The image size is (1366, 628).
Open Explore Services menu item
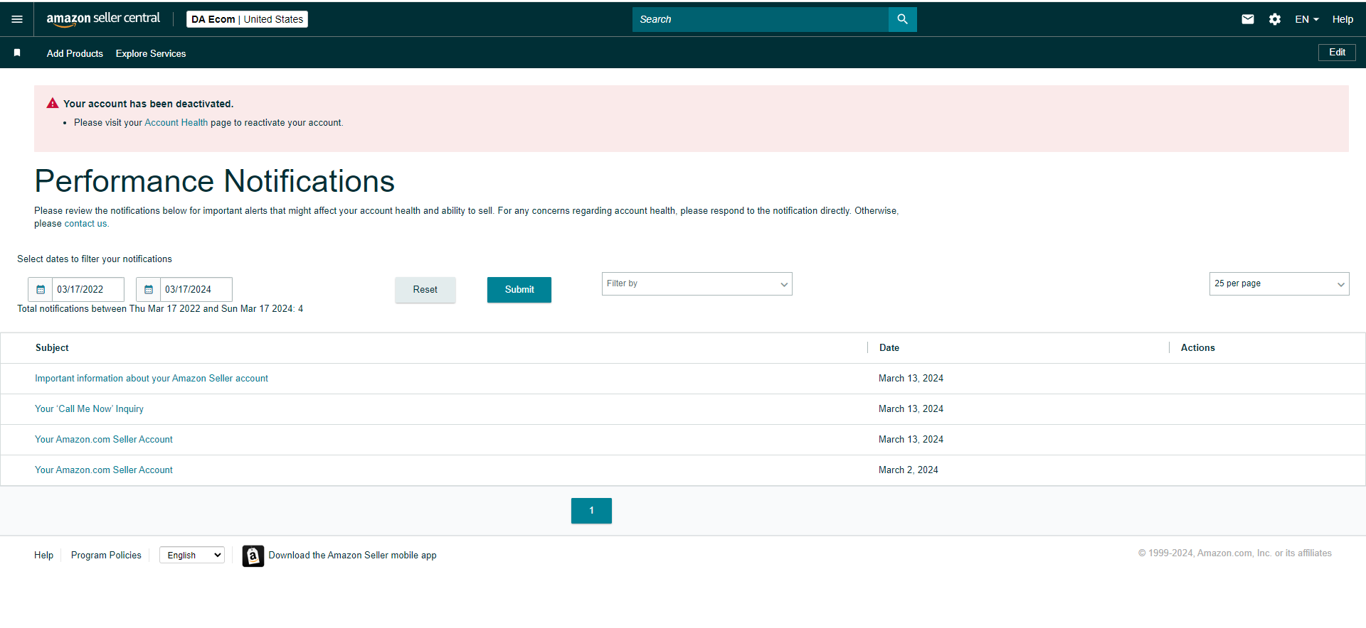pos(151,53)
